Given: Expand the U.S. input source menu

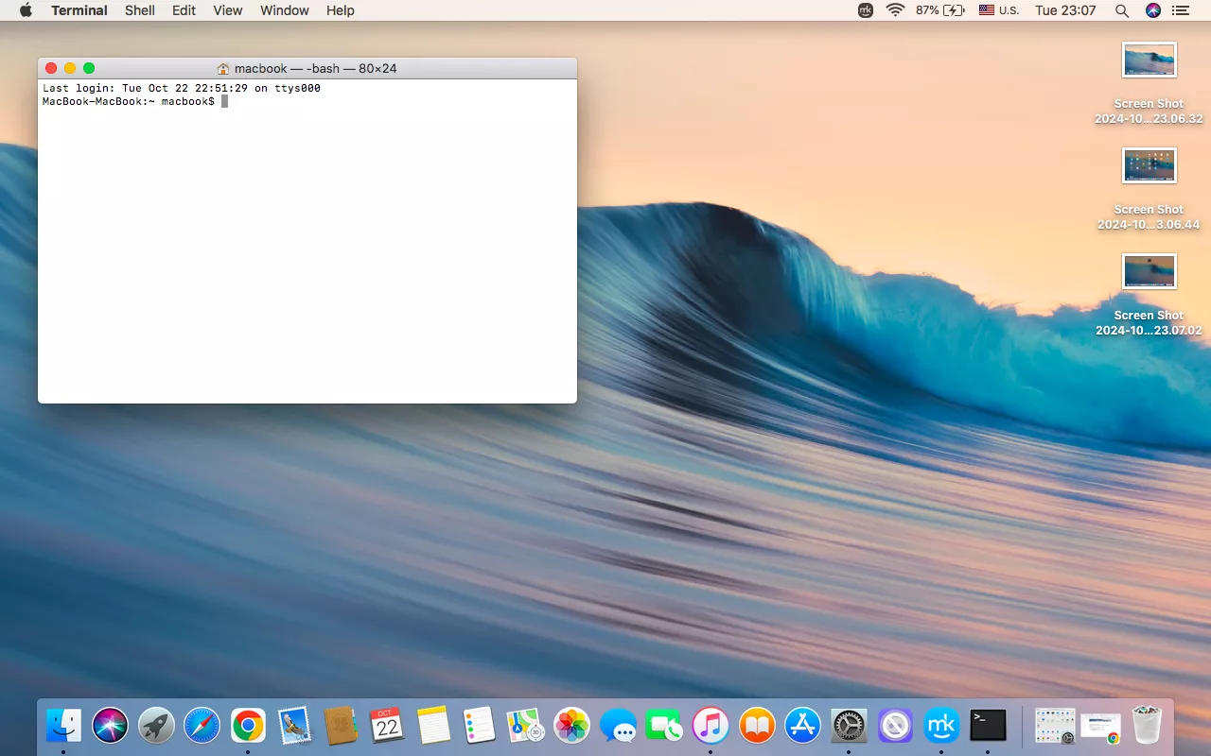Looking at the screenshot, I should (999, 10).
